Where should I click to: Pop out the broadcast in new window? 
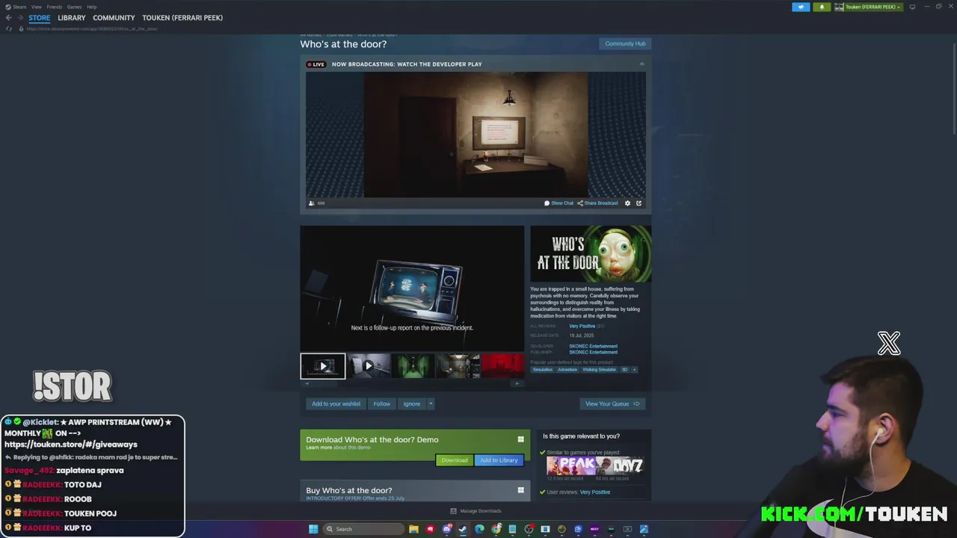point(638,203)
